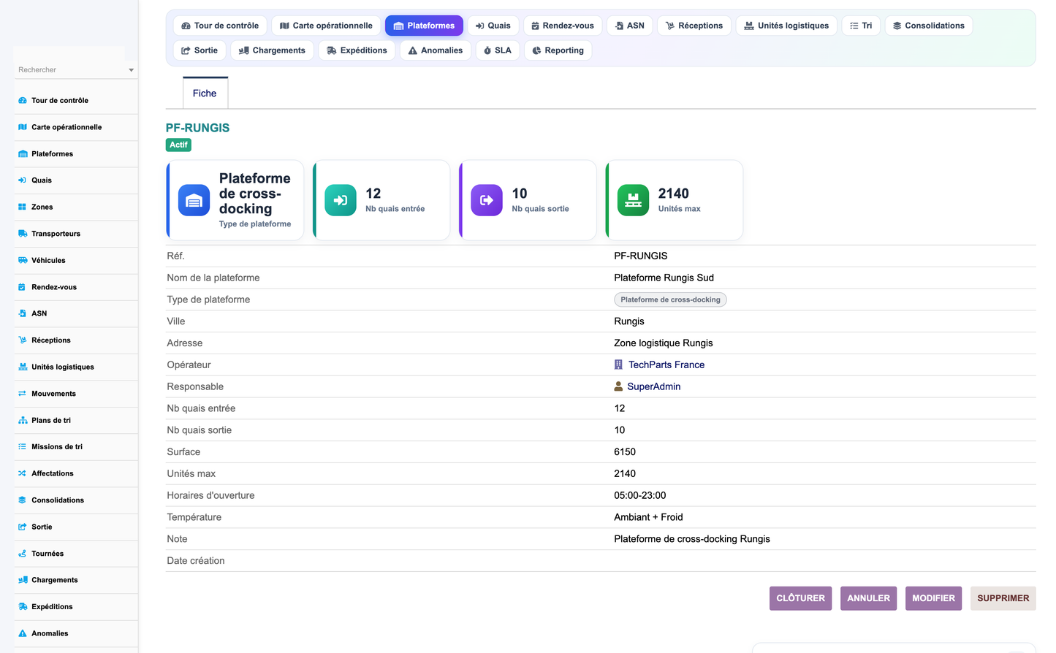The image size is (1056, 653).
Task: Open the Rechercher dropdown arrow
Action: coord(132,70)
